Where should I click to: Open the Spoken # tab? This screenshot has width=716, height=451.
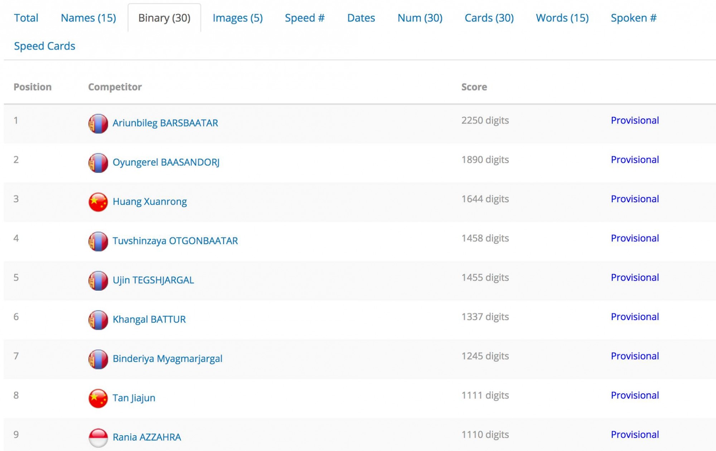pos(633,18)
